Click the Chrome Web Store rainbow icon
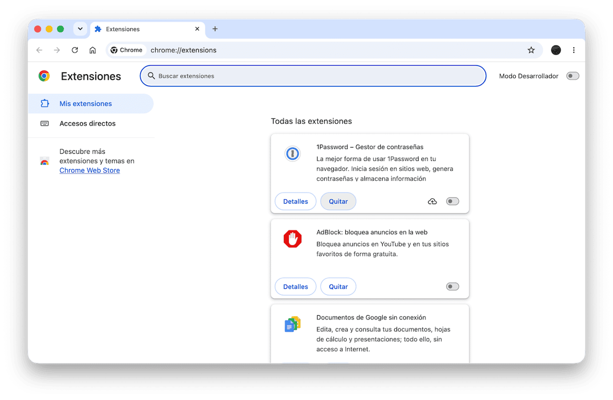 pyautogui.click(x=44, y=161)
